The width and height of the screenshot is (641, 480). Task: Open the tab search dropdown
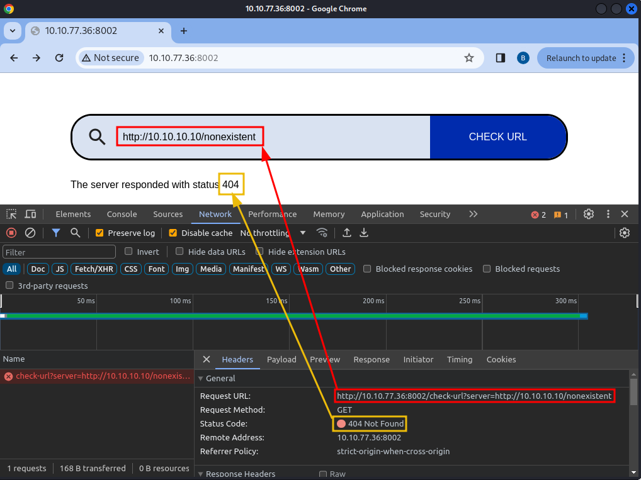pos(13,31)
